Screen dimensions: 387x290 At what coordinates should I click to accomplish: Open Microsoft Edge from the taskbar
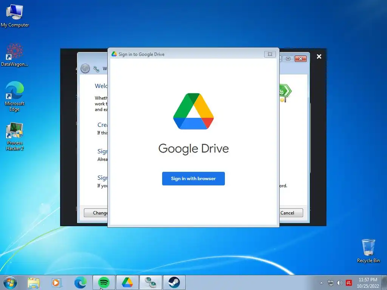tap(80, 282)
